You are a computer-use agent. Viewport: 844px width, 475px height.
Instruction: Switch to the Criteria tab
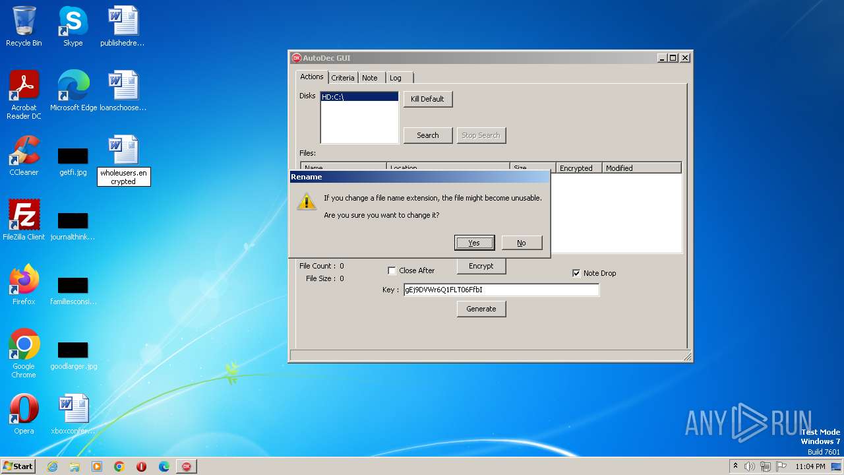[x=343, y=78]
